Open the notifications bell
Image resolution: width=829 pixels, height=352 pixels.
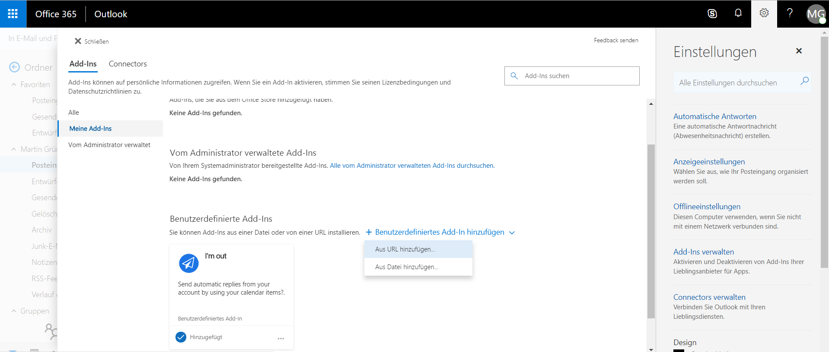coord(738,13)
